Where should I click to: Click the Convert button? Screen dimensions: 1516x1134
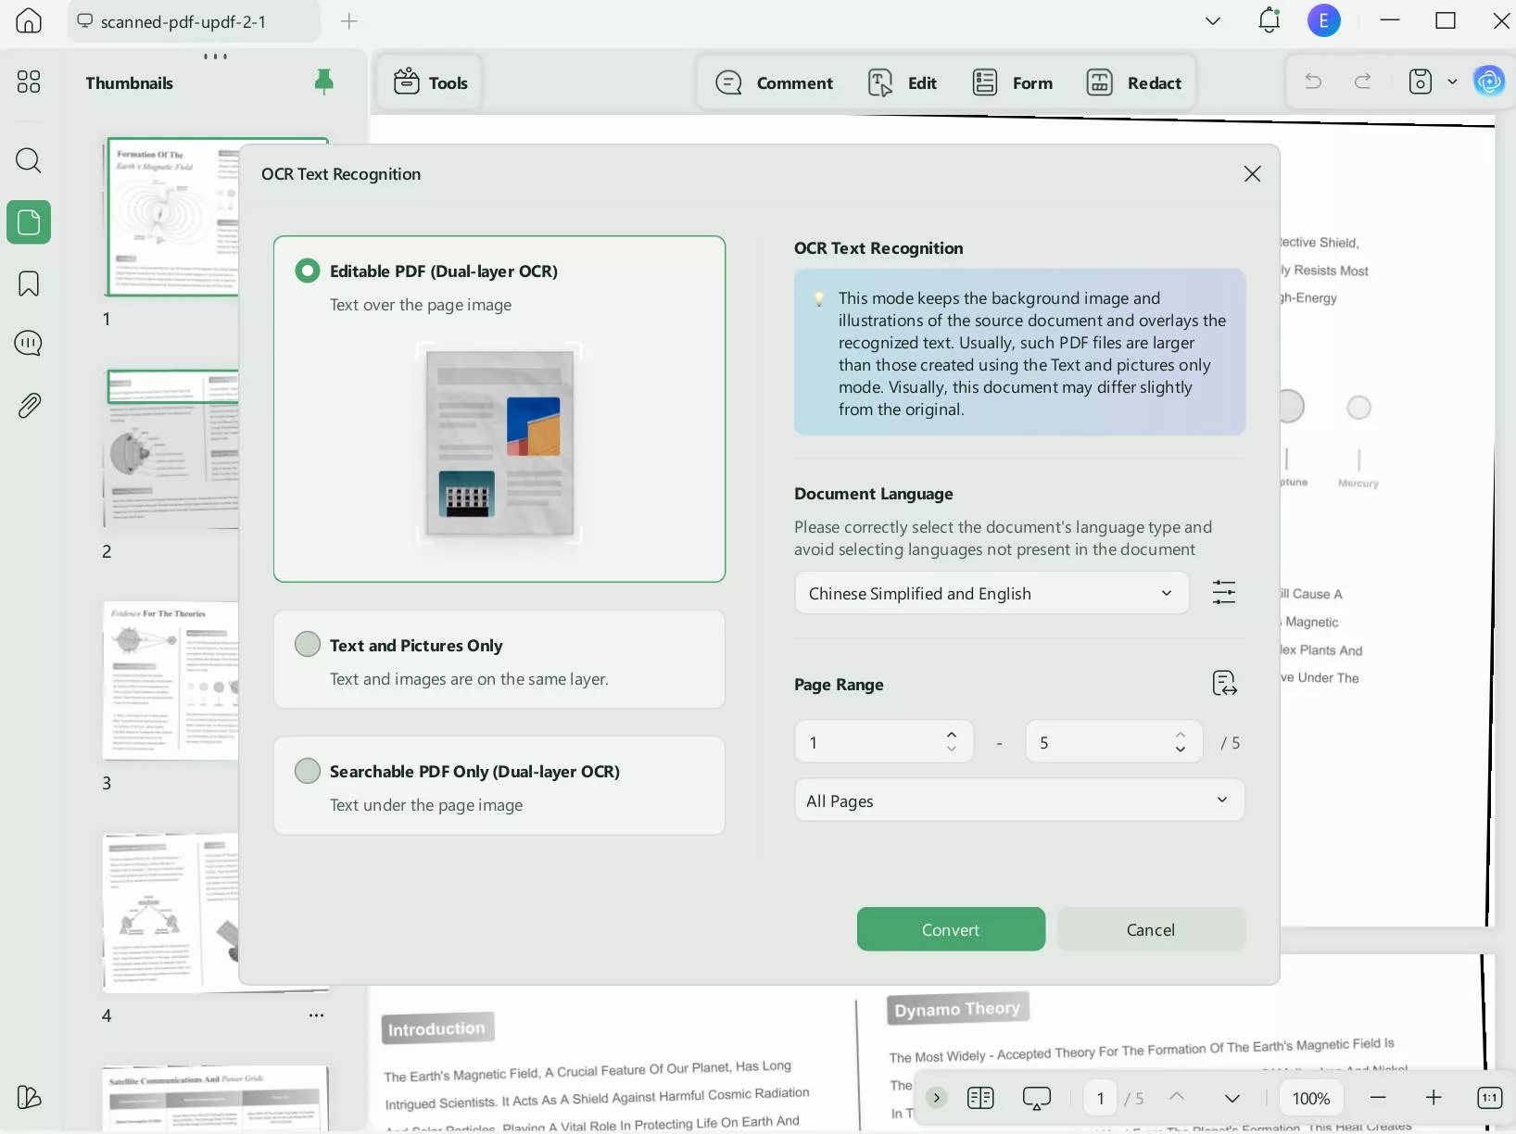951,929
